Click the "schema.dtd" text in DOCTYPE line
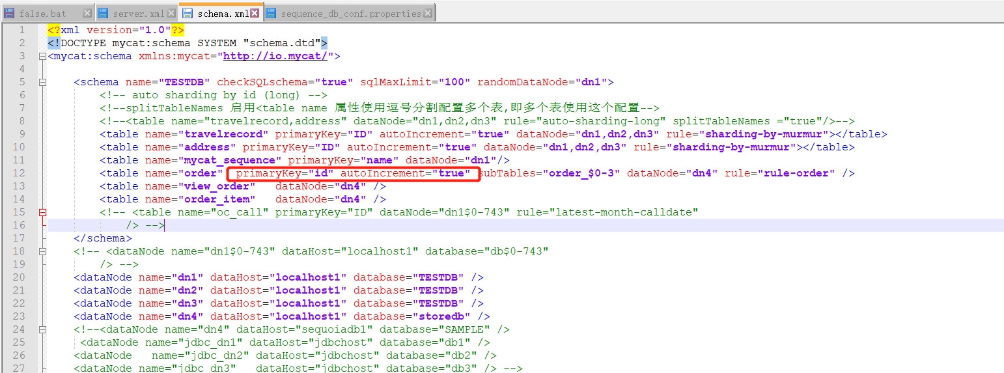The width and height of the screenshot is (1004, 373). click(282, 43)
